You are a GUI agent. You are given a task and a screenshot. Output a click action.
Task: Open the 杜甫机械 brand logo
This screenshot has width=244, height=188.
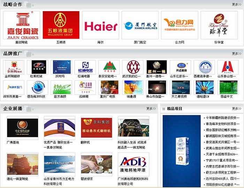(x=38, y=67)
